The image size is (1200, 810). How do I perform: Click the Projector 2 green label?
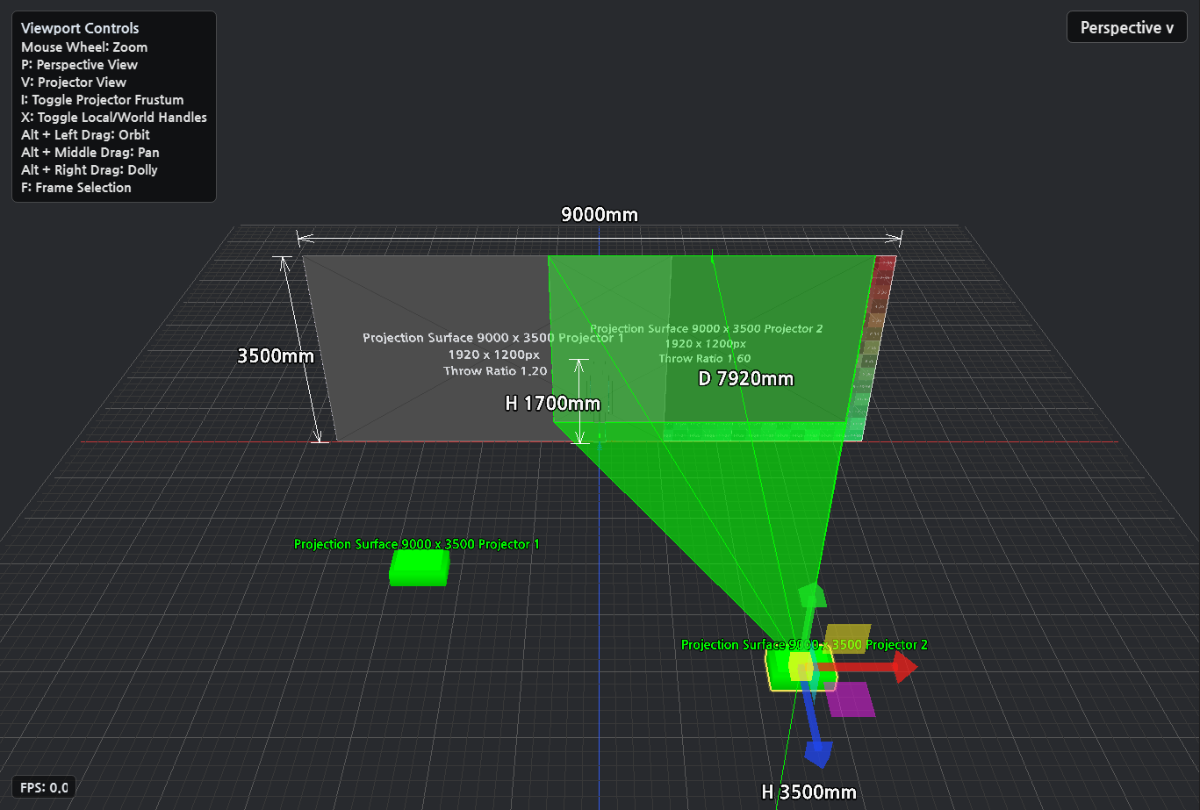[x=804, y=644]
